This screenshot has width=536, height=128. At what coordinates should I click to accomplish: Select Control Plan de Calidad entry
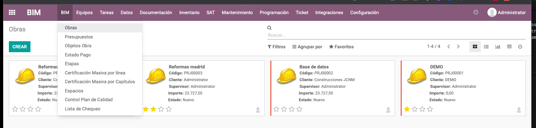pyautogui.click(x=100, y=100)
